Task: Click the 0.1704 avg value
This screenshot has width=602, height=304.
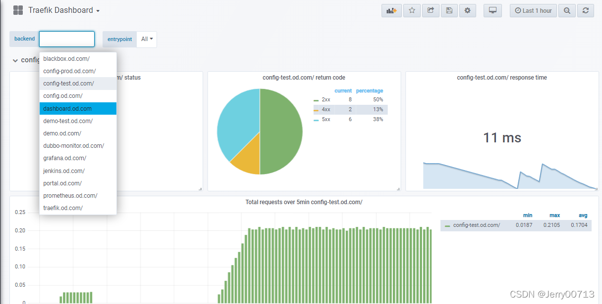Action: coord(579,225)
